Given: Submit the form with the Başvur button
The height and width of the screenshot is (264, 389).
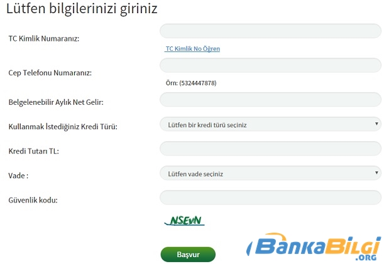Looking at the screenshot, I should tap(188, 255).
